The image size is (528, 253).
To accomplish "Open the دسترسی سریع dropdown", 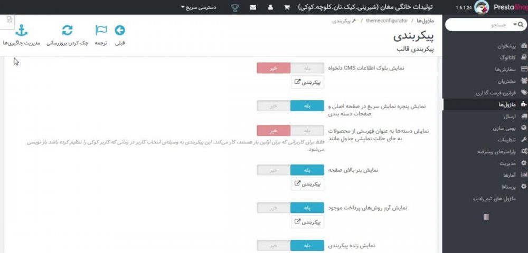I will point(201,7).
